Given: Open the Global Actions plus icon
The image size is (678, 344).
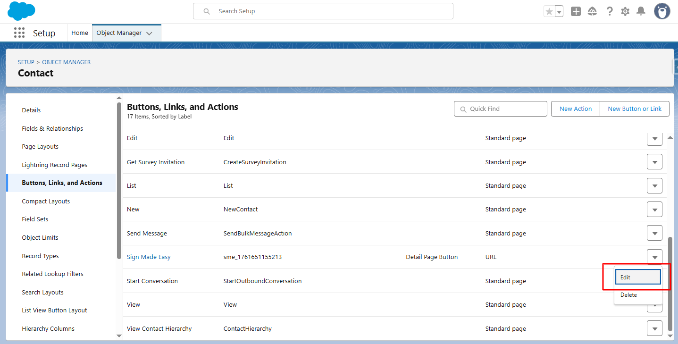Looking at the screenshot, I should coord(576,11).
